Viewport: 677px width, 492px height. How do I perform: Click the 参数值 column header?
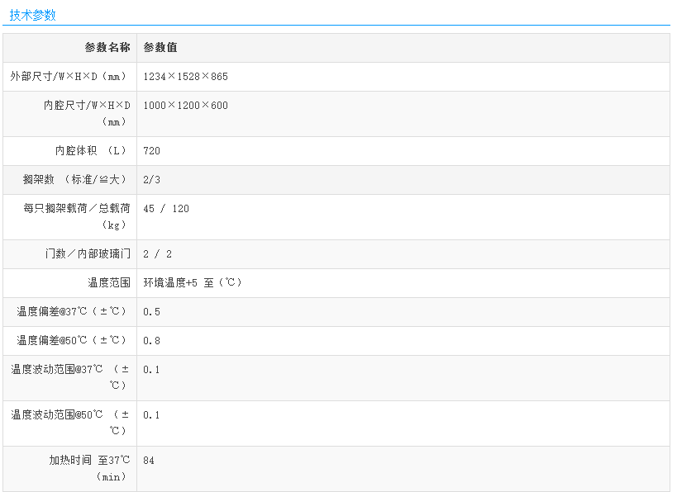pos(160,48)
